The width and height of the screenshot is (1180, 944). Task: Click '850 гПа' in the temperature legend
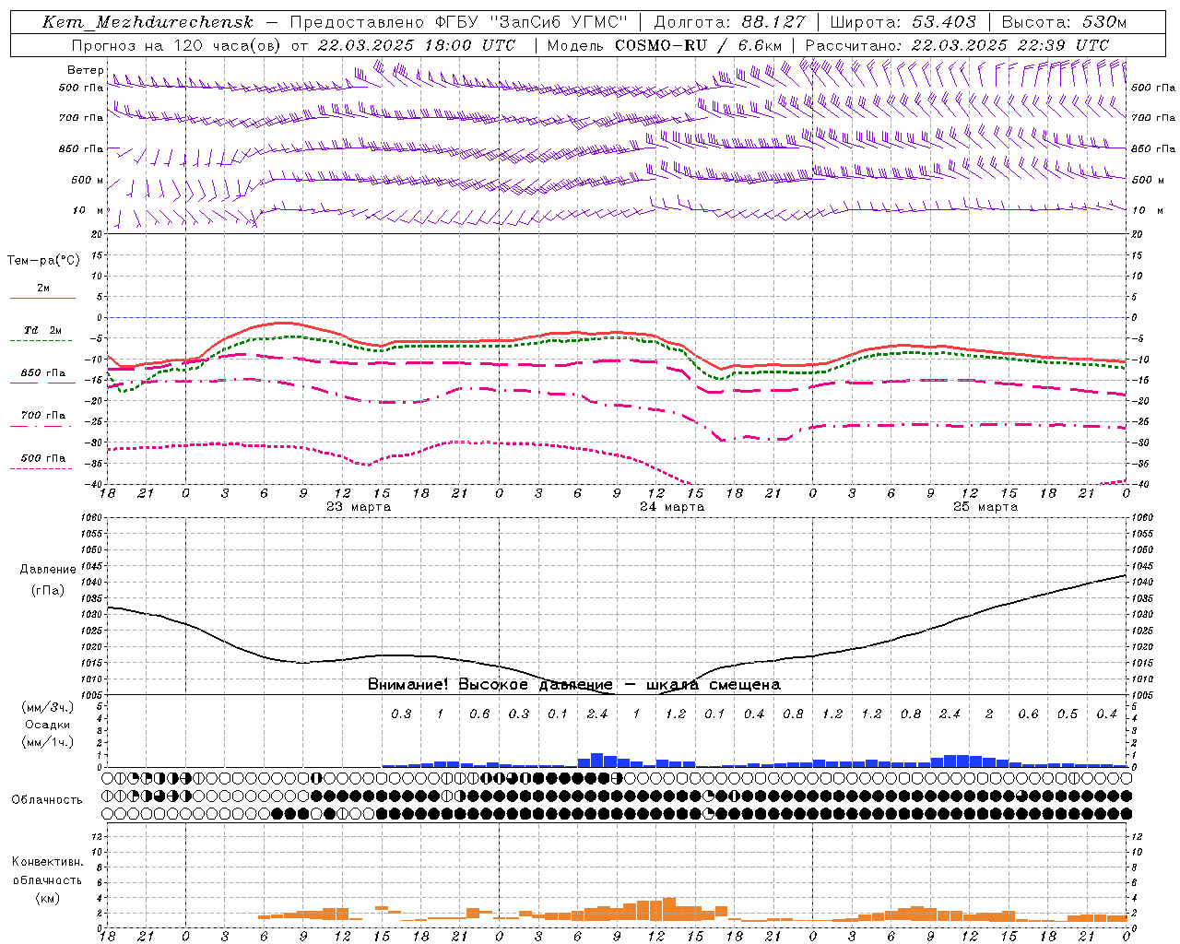[x=42, y=373]
